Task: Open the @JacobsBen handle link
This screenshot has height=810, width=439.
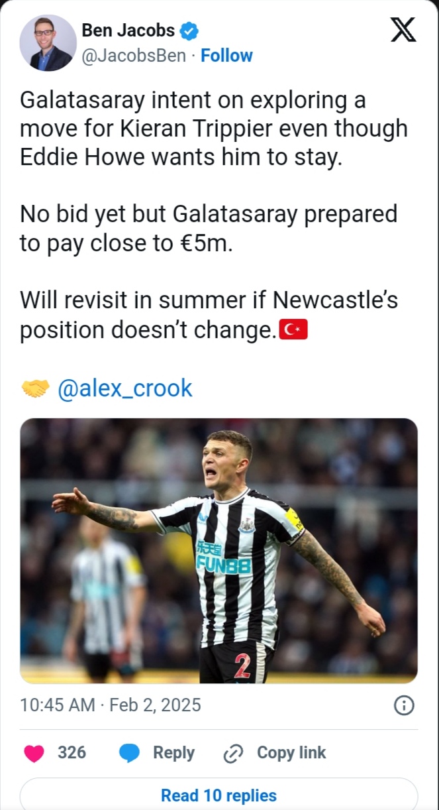Action: [x=133, y=56]
